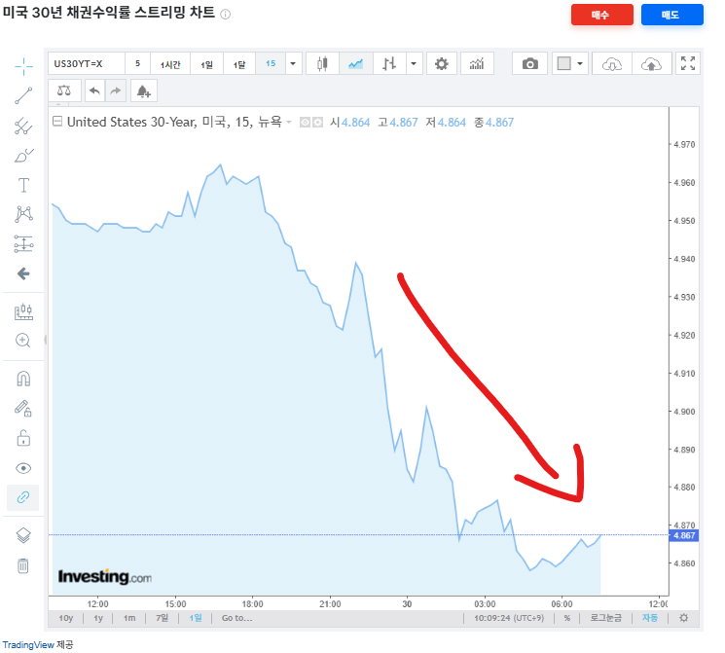Image resolution: width=725 pixels, height=653 pixels.
Task: Click the trash icon to remove drawings
Action: (x=23, y=565)
